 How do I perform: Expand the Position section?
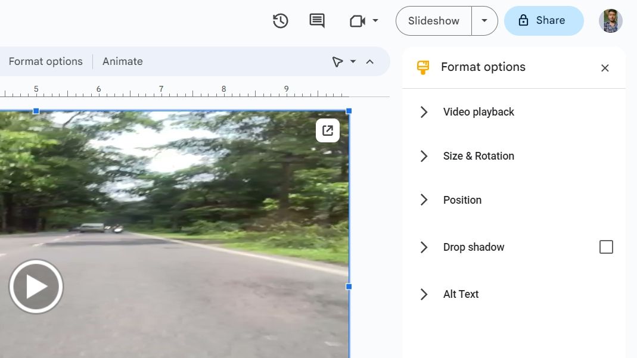click(424, 200)
